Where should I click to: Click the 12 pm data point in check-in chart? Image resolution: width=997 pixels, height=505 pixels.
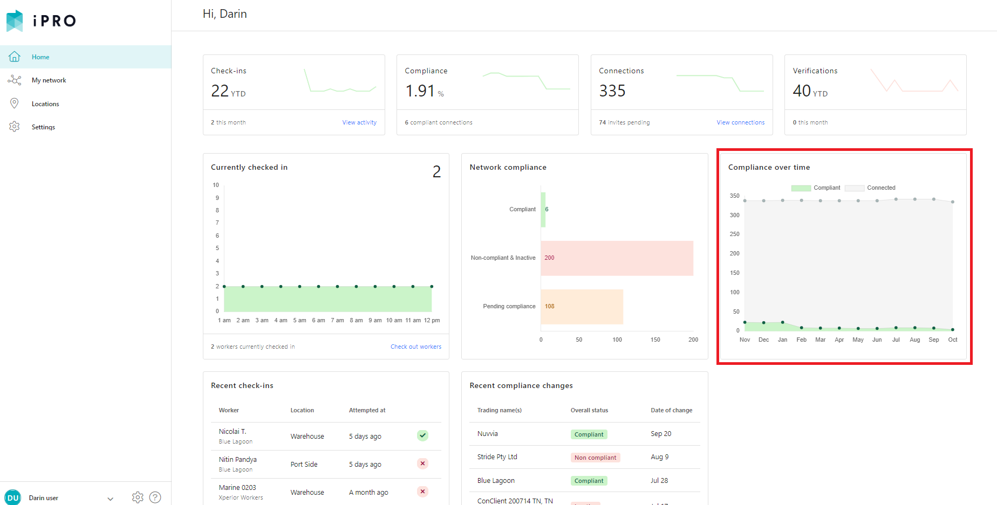click(x=432, y=287)
